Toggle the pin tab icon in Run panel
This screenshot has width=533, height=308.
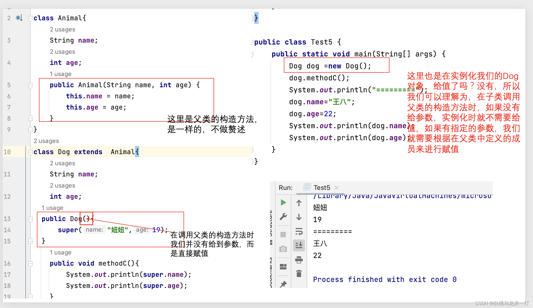283,284
